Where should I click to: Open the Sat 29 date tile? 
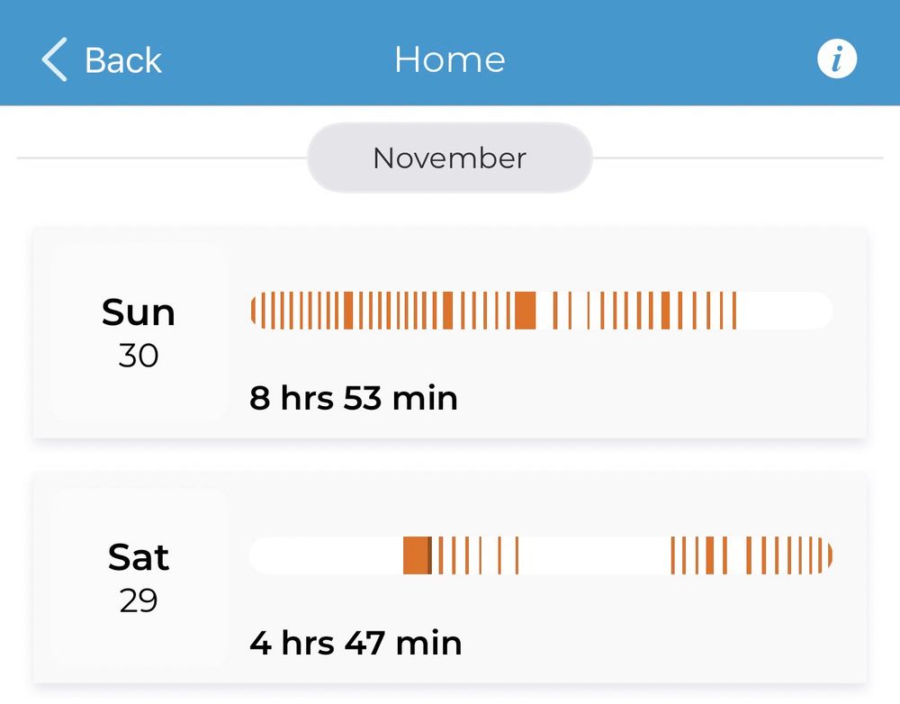click(139, 577)
